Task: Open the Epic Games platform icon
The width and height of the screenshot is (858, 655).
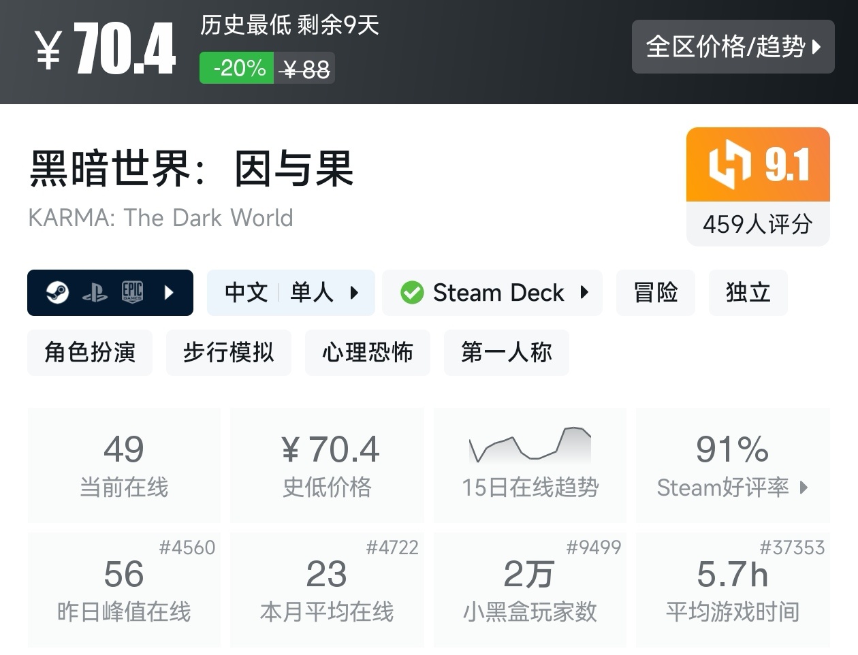Action: (133, 293)
